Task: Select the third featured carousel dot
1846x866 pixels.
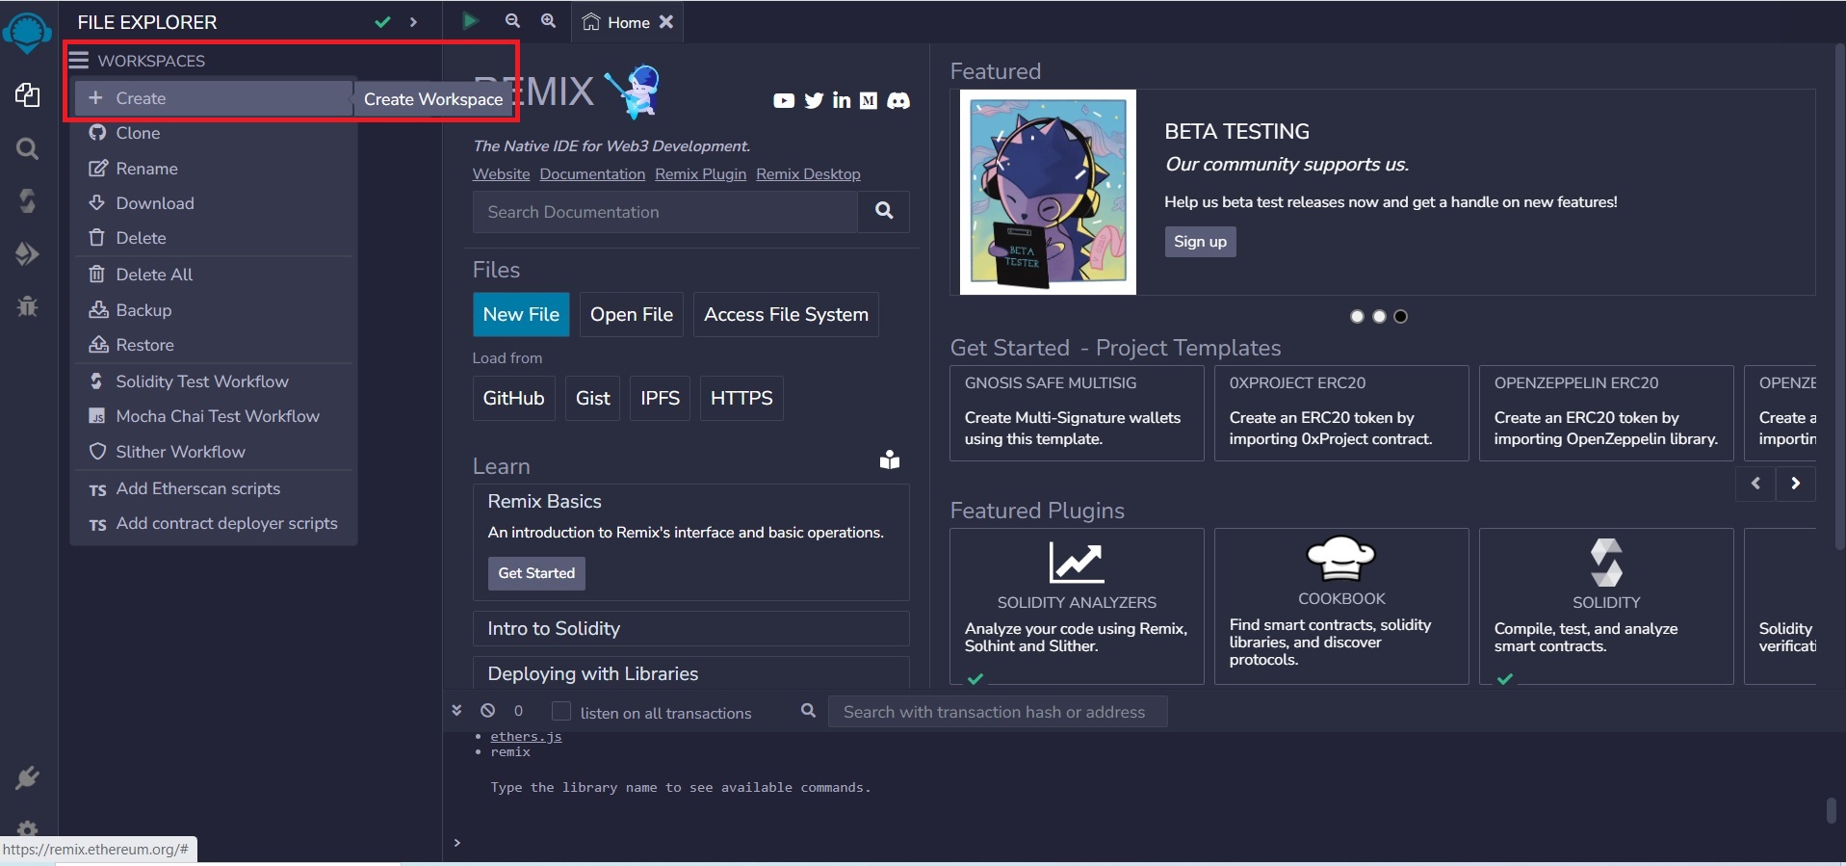Action: coord(1401,316)
